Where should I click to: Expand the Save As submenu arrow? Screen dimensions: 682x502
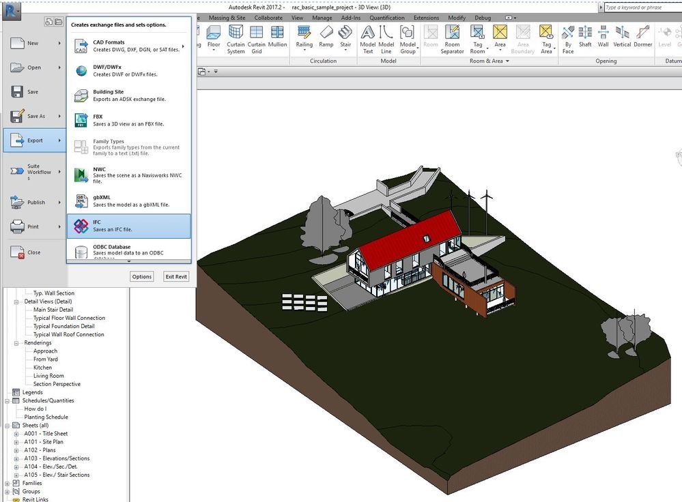click(59, 116)
